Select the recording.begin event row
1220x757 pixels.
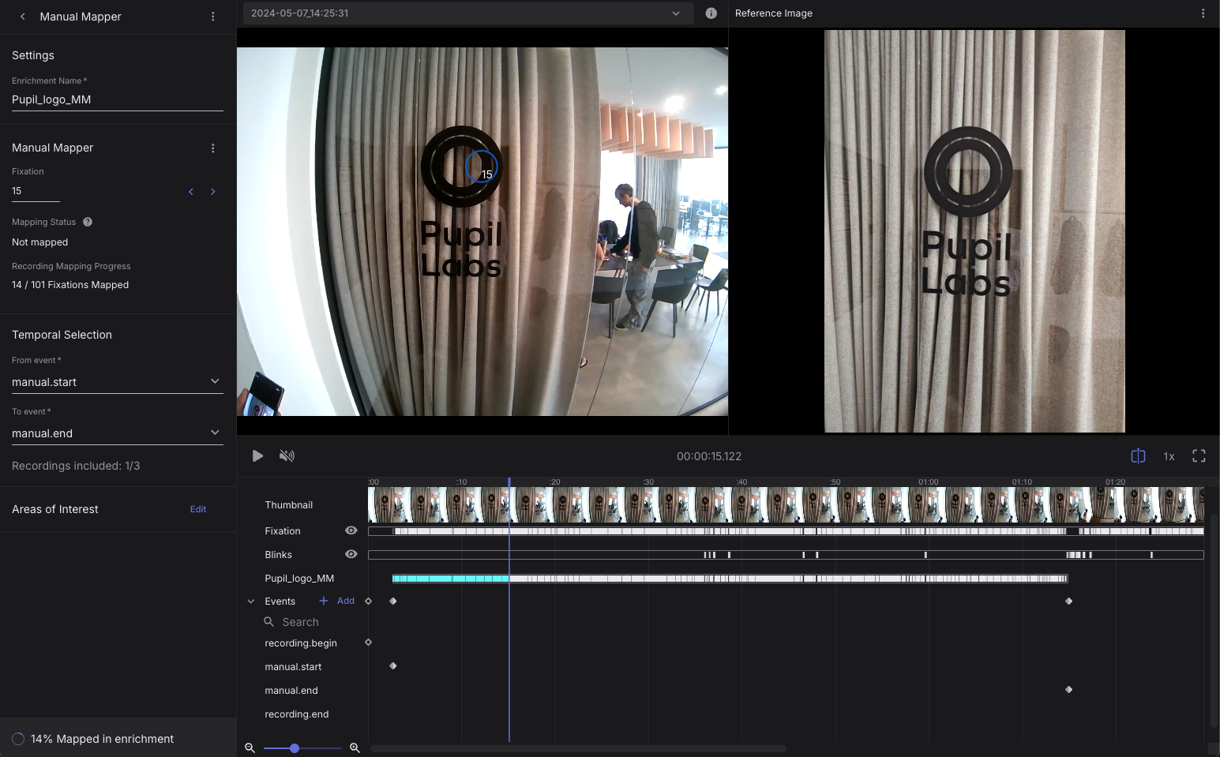tap(301, 643)
